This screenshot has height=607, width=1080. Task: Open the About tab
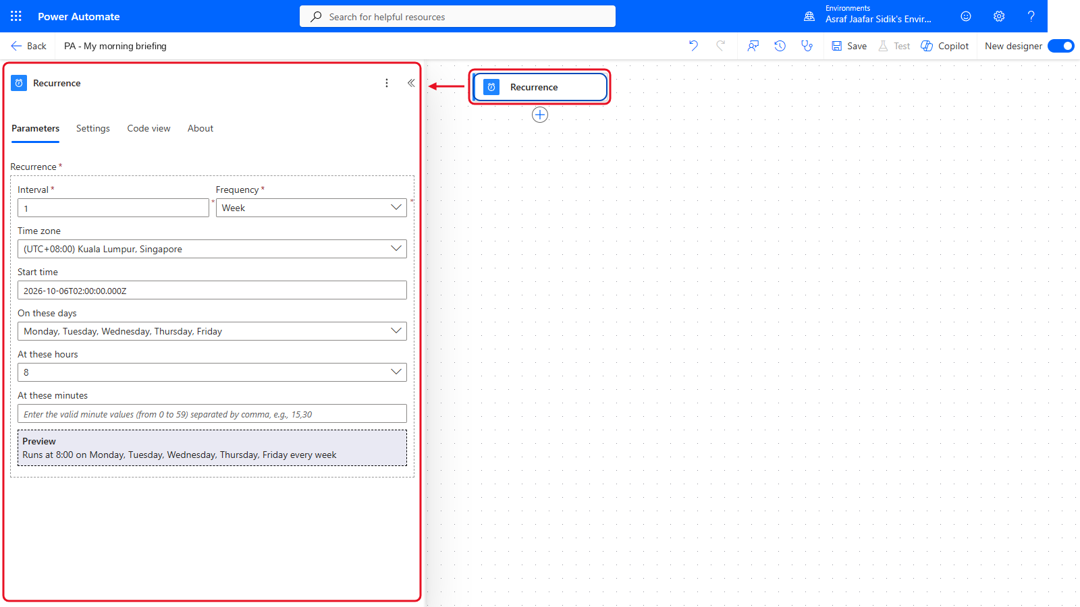click(200, 128)
